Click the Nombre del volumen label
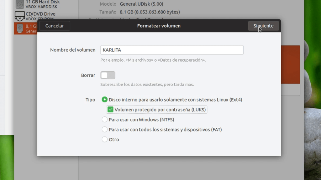Screen dimensions: 321x180 pos(73,50)
